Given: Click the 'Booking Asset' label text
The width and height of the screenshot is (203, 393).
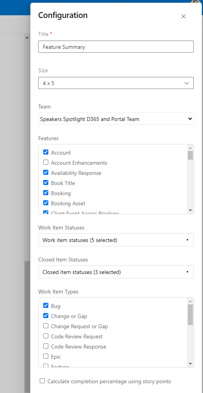Looking at the screenshot, I should 68,203.
